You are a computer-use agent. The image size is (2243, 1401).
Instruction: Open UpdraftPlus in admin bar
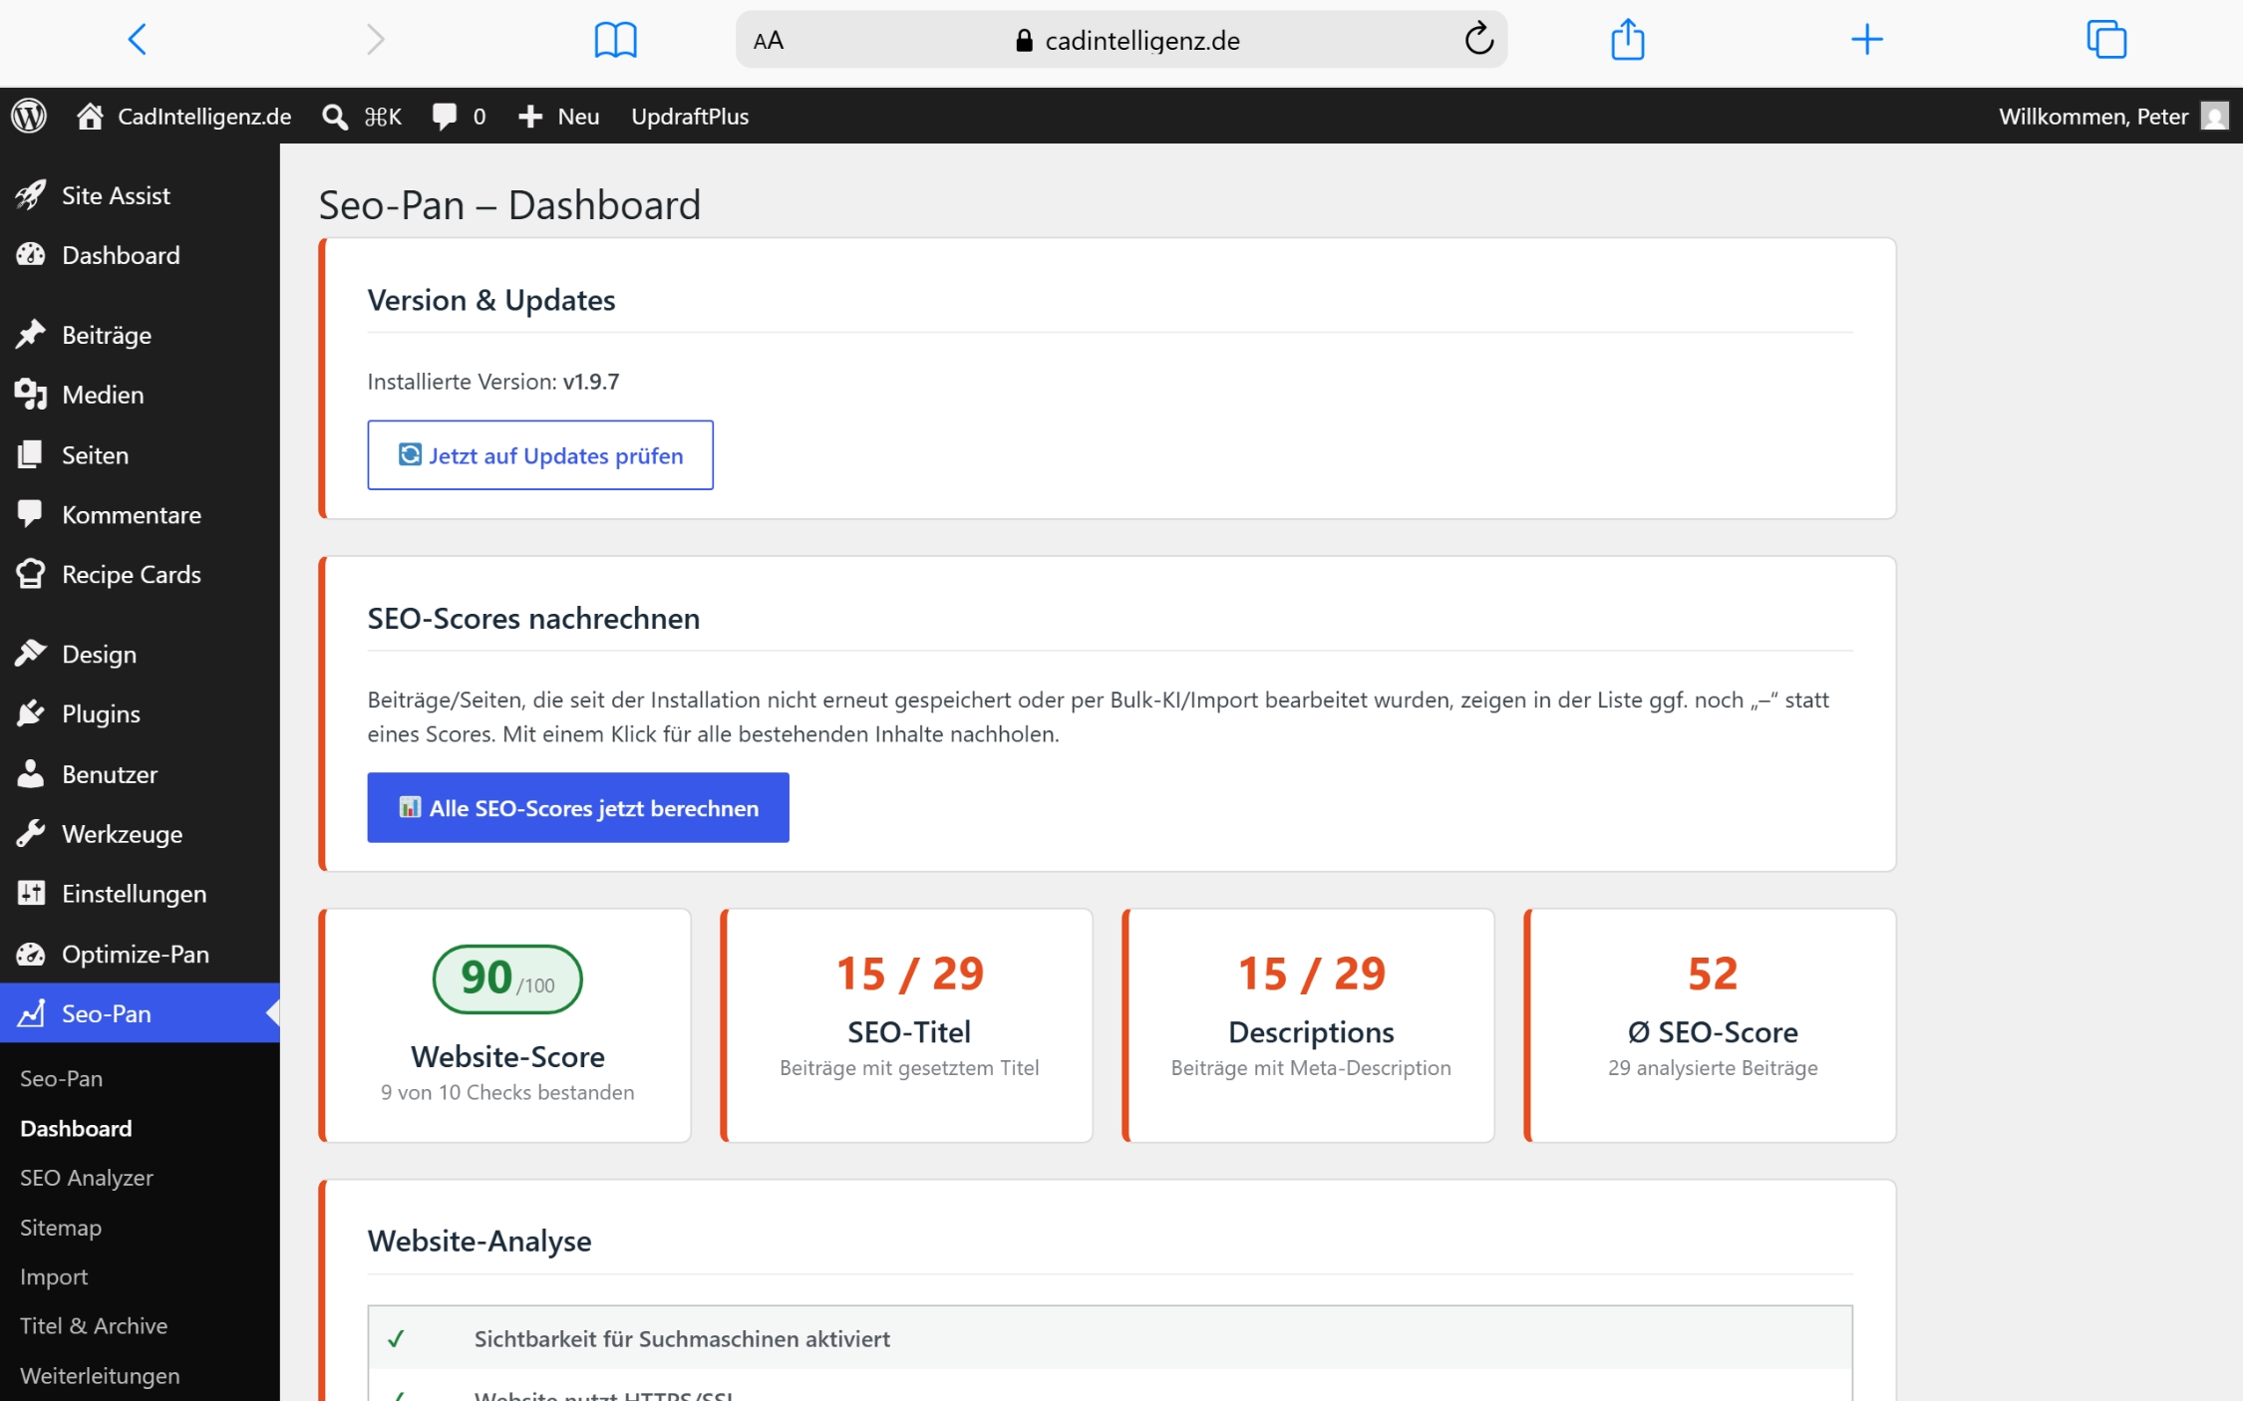690,117
